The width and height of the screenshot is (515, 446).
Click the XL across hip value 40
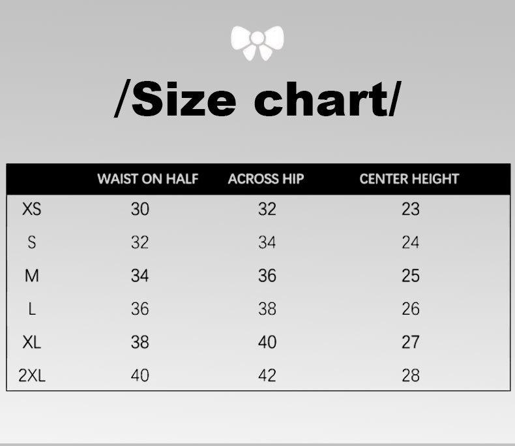point(267,342)
